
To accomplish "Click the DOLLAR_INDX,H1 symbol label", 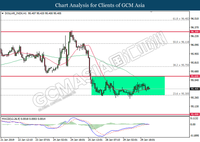I will [x=16, y=13].
